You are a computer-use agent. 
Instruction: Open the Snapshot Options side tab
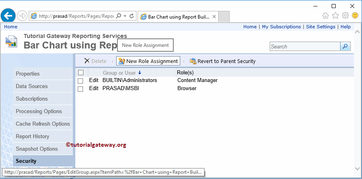coord(43,149)
